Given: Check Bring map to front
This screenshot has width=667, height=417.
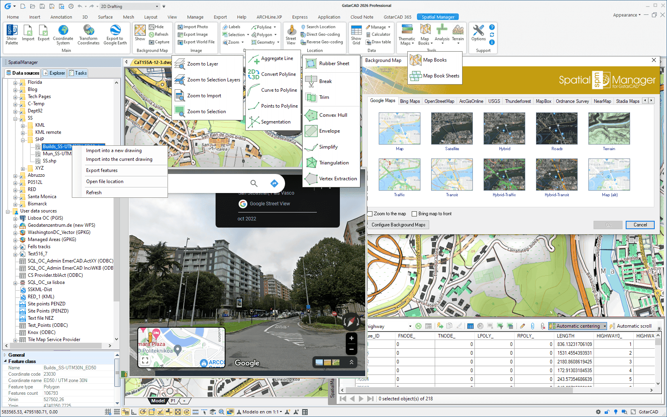Looking at the screenshot, I should [x=414, y=214].
